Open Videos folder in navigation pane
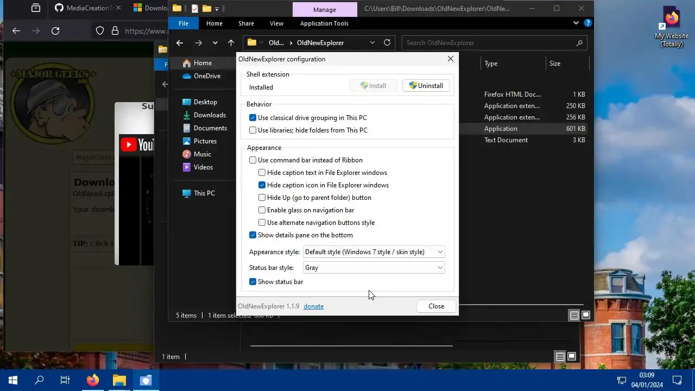The image size is (695, 391). (x=198, y=167)
